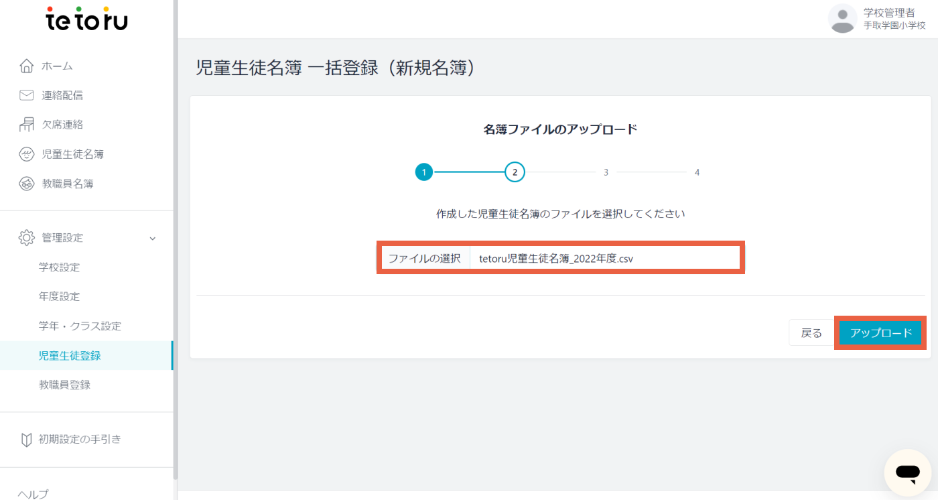Click ファイルの選択 button

click(x=425, y=258)
